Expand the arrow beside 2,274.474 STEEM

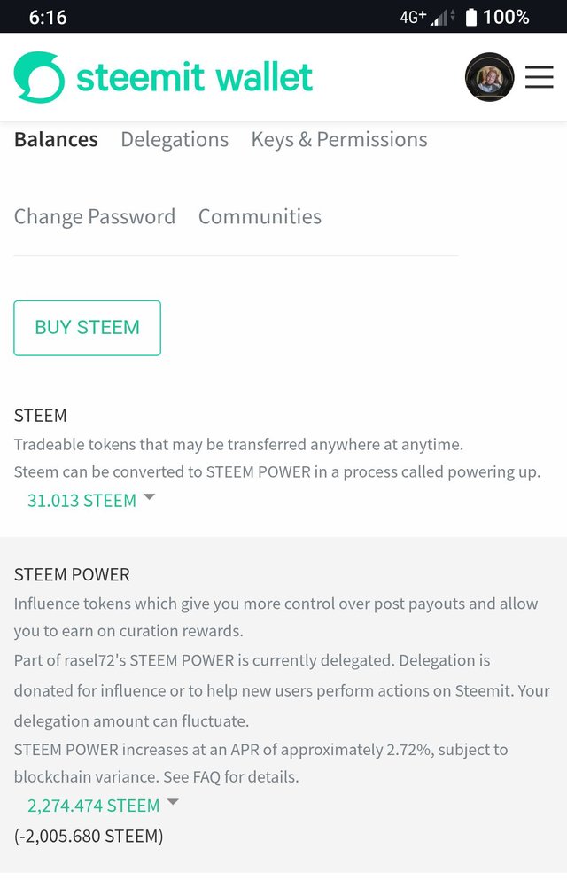tap(173, 802)
